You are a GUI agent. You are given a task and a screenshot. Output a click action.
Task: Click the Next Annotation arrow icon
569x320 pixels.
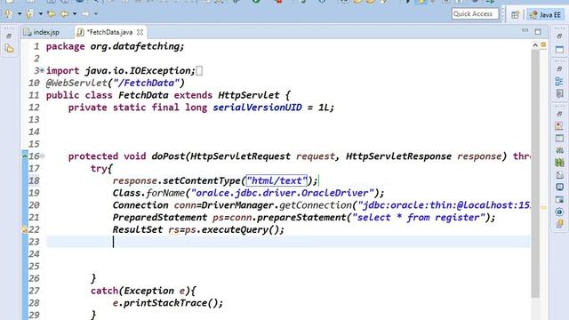tap(8, 14)
